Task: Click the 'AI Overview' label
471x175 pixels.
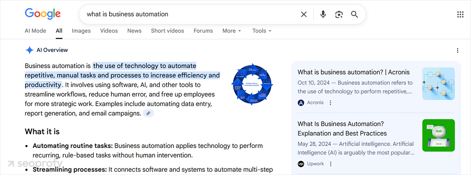Action: (52, 50)
